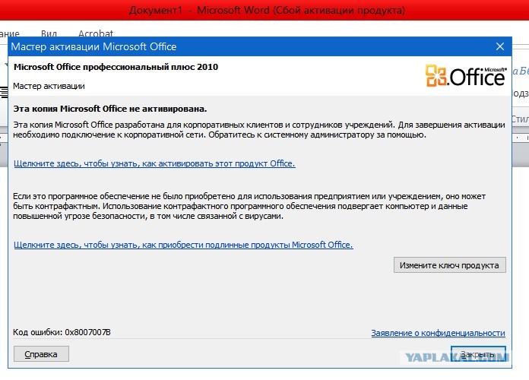Close the activation wizard with X
This screenshot has width=529, height=380.
(500, 46)
